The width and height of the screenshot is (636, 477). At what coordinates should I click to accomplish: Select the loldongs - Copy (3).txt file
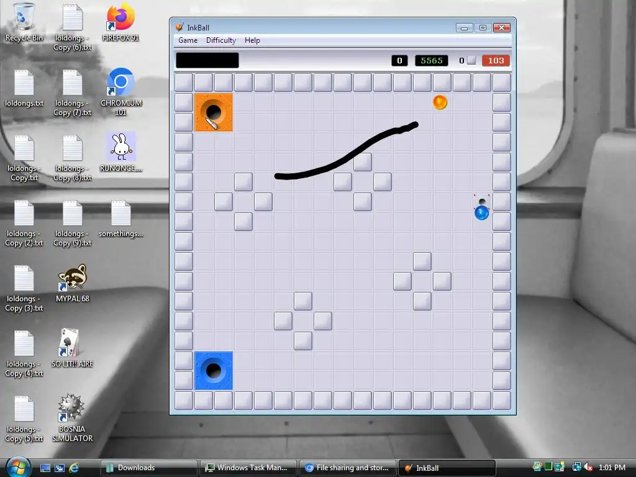24,288
